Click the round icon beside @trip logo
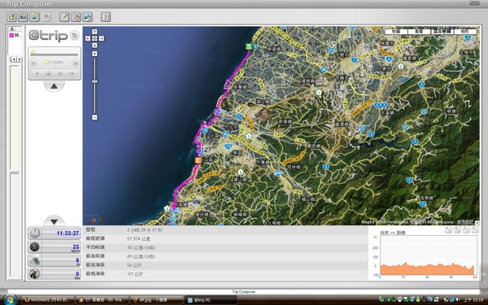488x305 pixels. click(x=74, y=35)
